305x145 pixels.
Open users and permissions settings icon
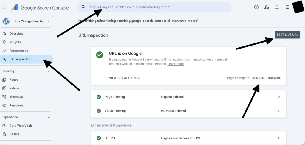click(267, 7)
